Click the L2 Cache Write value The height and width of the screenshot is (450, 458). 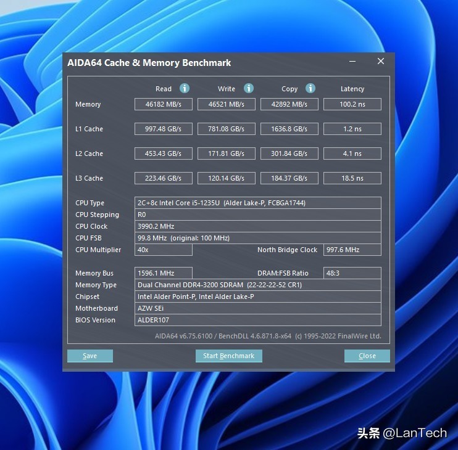[x=226, y=153]
